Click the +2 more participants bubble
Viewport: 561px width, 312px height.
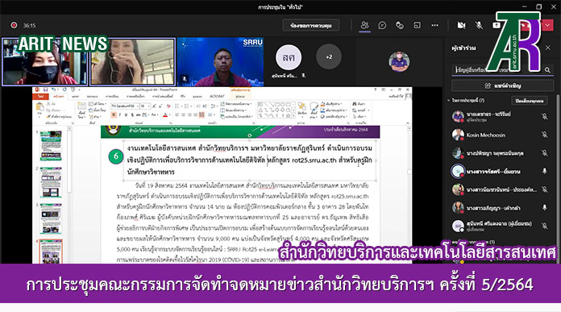[x=329, y=57]
